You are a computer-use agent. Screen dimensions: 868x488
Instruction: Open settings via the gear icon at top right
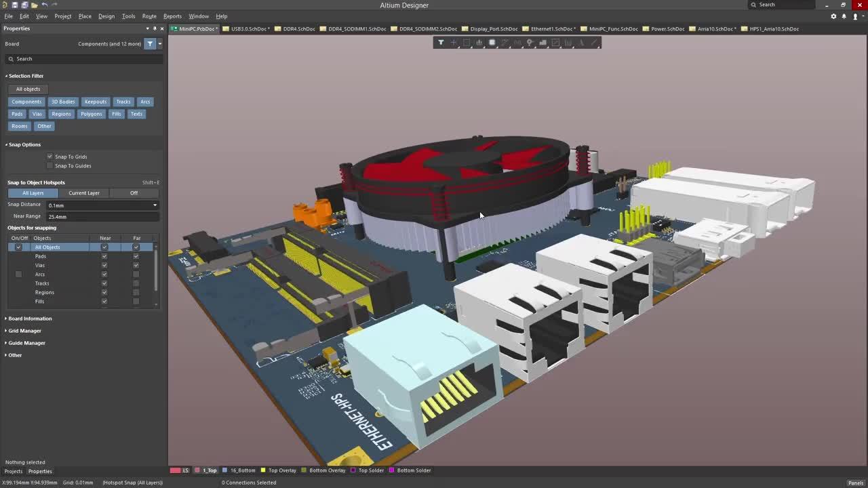point(833,16)
